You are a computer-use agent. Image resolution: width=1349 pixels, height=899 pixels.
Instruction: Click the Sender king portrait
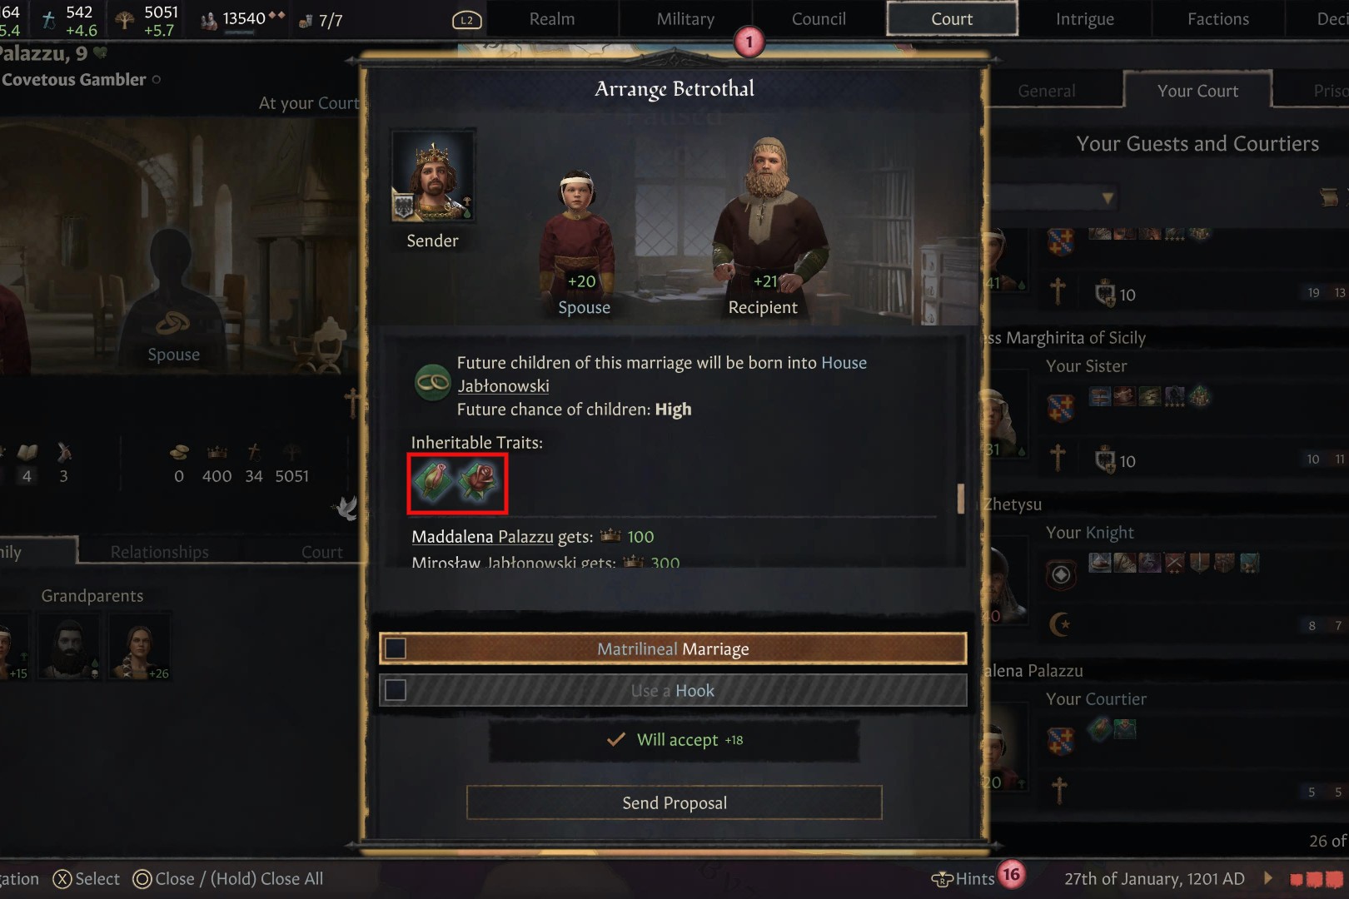click(x=433, y=176)
